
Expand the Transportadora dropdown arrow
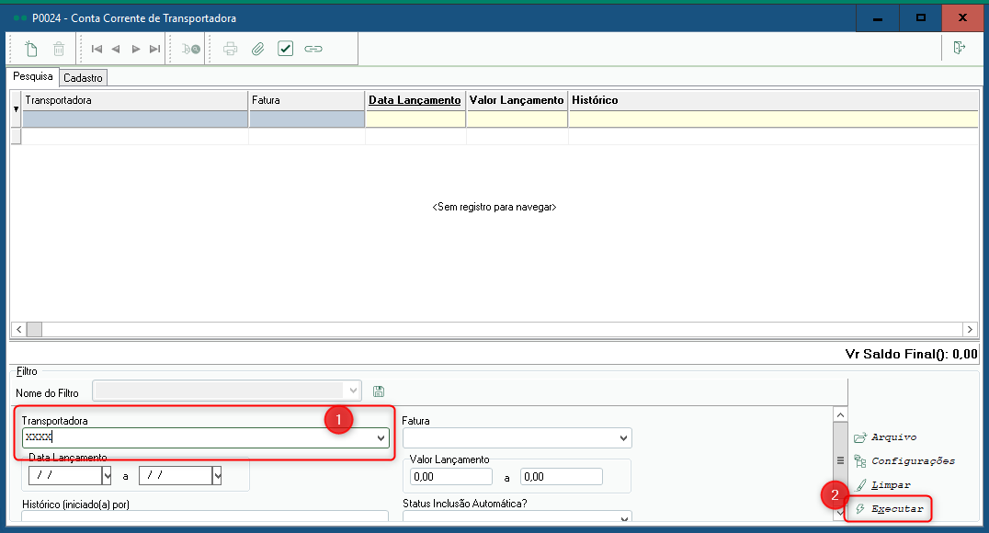click(x=381, y=437)
